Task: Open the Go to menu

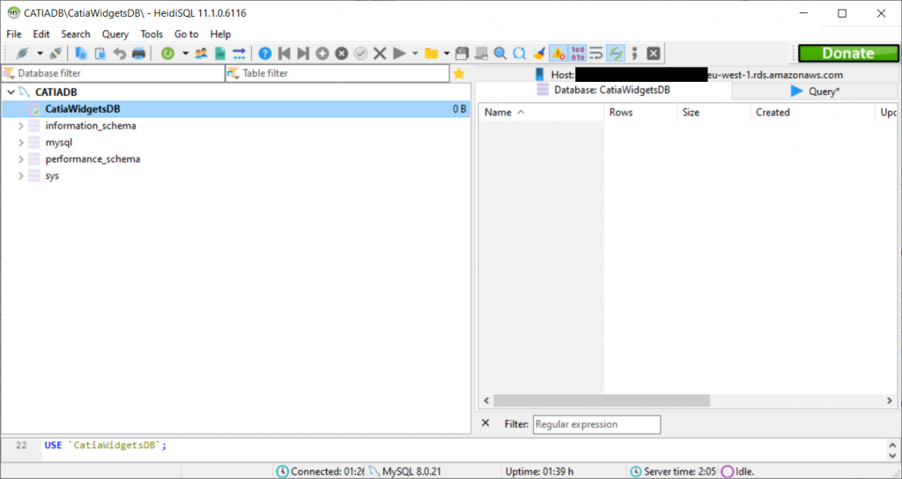Action: tap(187, 34)
